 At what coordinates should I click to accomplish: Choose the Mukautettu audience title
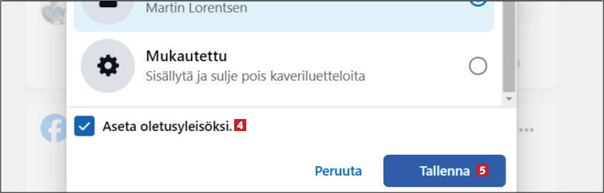[x=186, y=56]
